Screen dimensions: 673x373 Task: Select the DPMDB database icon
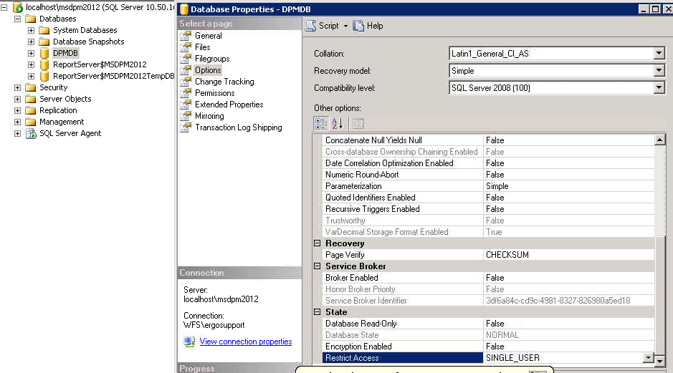click(x=44, y=54)
